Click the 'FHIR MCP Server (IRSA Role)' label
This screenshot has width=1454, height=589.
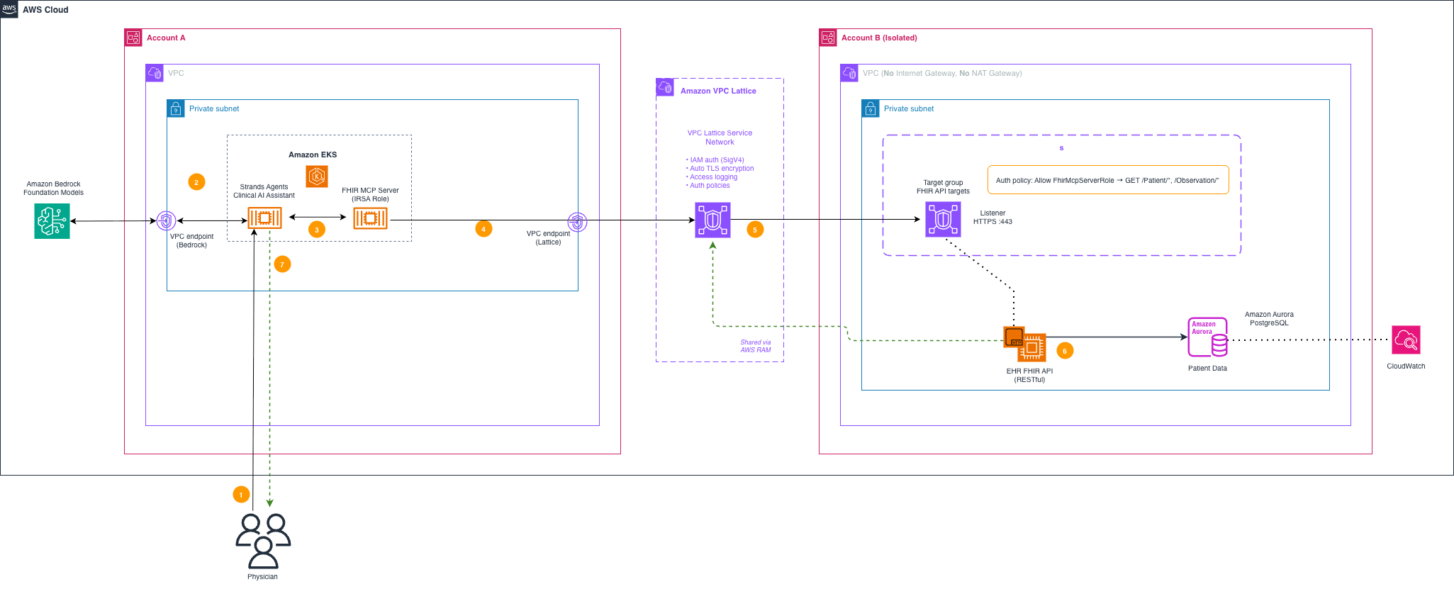(370, 195)
